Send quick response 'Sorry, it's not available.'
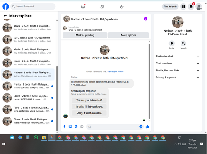 [x=89, y=113]
